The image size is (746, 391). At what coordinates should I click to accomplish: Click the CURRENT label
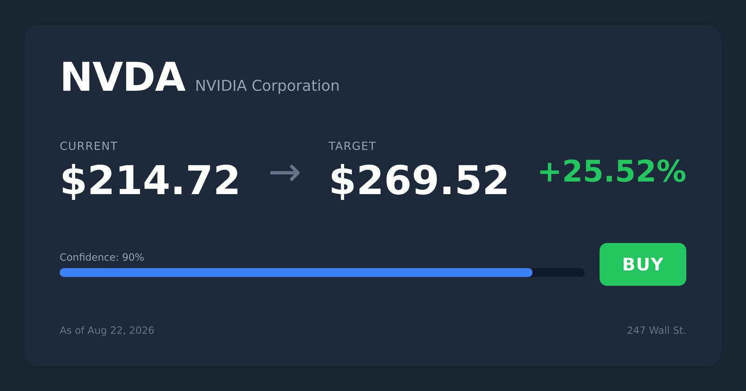89,146
